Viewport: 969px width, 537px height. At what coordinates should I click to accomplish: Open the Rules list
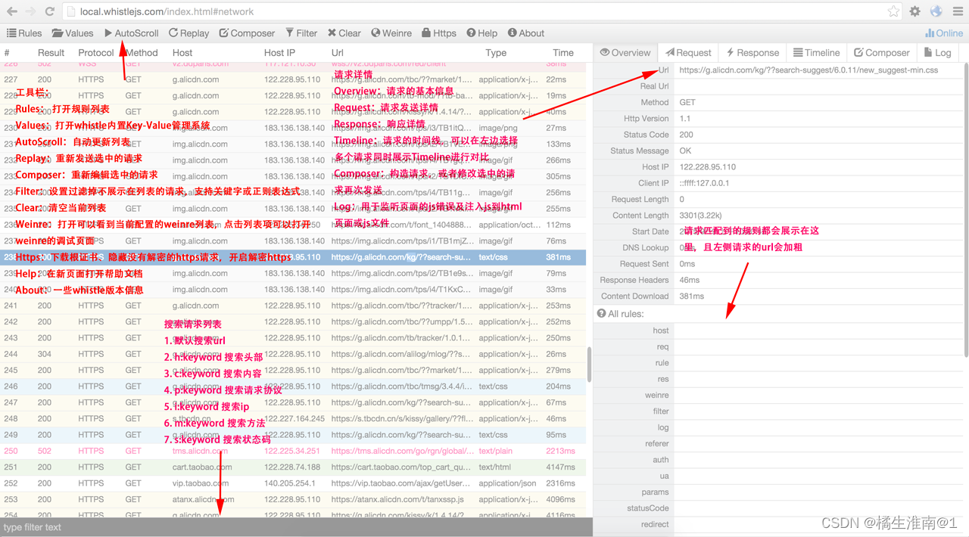(24, 33)
